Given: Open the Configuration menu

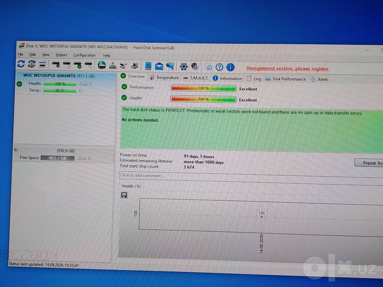Looking at the screenshot, I should pos(84,55).
